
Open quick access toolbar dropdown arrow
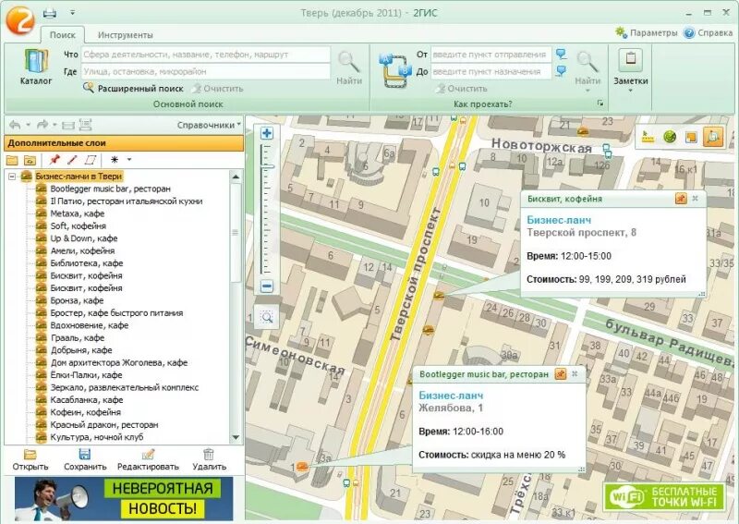click(x=72, y=13)
